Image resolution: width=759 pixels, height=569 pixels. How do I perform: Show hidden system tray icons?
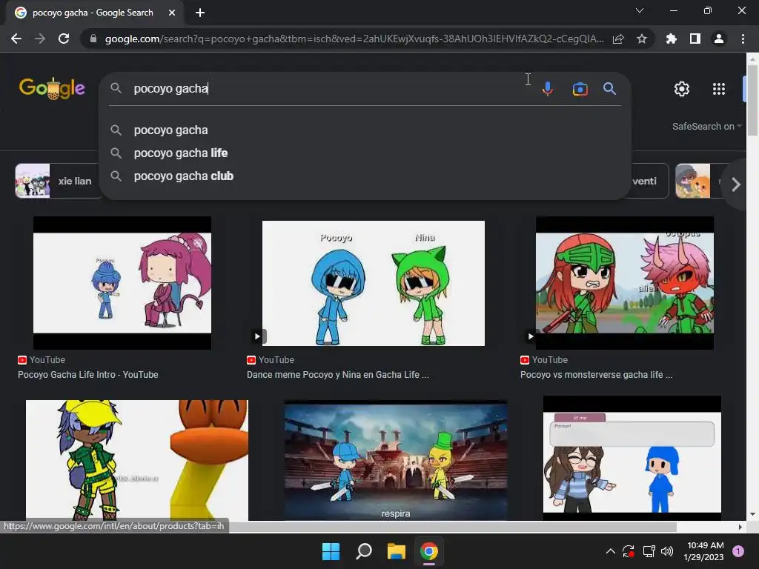[611, 551]
